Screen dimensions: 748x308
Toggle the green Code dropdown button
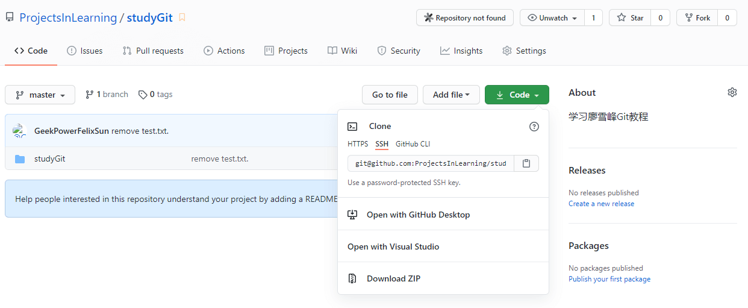pyautogui.click(x=516, y=95)
